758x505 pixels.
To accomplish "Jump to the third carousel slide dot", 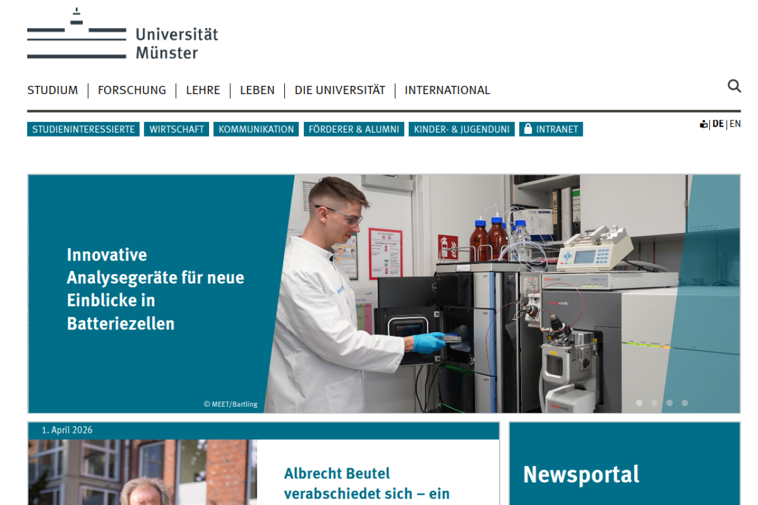I will click(x=669, y=403).
